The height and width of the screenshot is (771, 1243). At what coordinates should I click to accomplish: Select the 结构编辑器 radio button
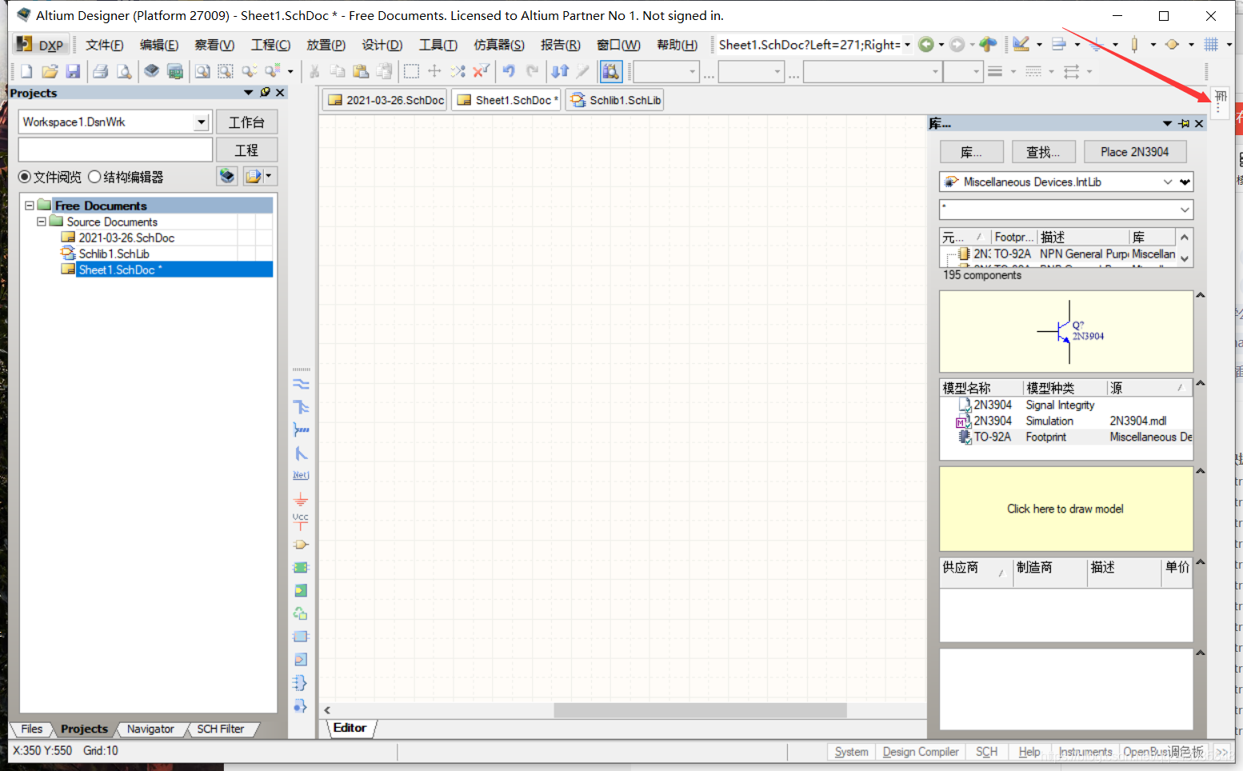point(94,177)
